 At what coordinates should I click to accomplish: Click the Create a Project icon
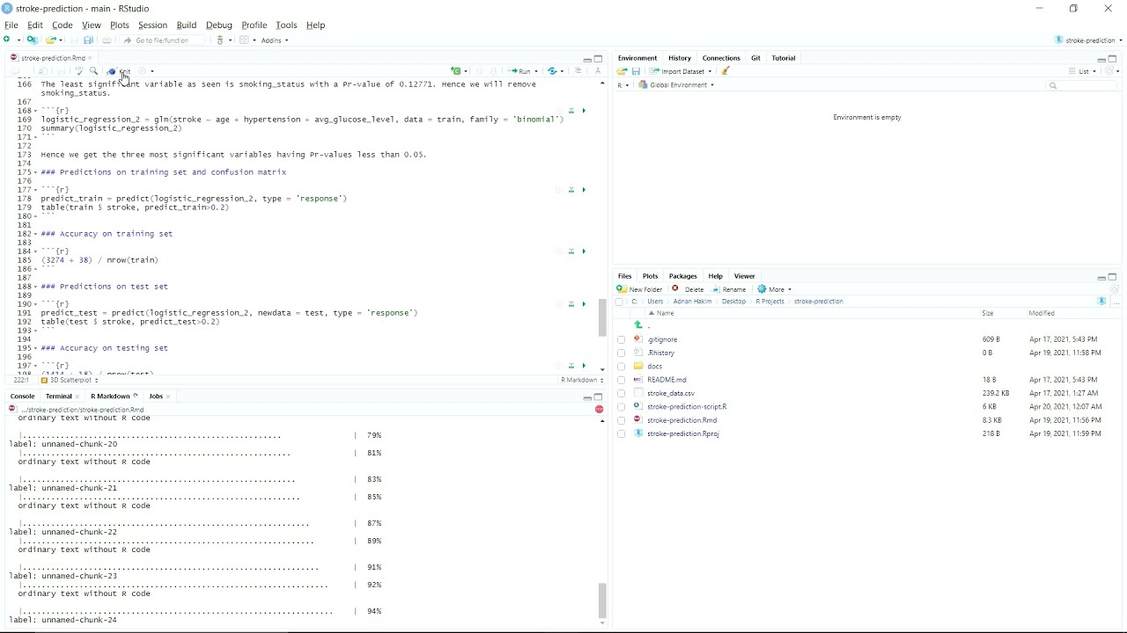(x=33, y=40)
